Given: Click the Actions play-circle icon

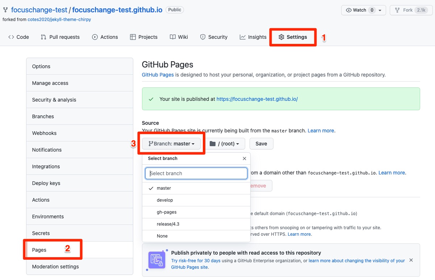Looking at the screenshot, I should pos(95,37).
